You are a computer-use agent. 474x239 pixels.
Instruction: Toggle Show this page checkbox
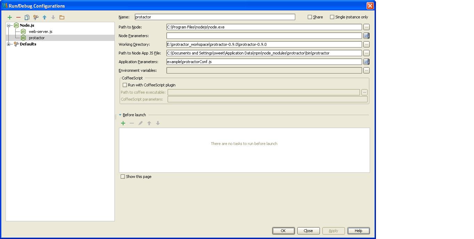click(x=123, y=177)
